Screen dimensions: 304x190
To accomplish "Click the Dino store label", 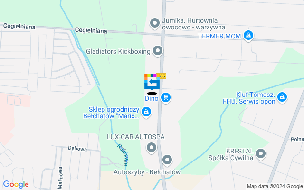I will (x=152, y=98).
